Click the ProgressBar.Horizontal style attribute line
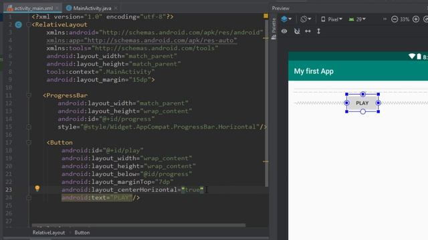428x240 pixels. pos(162,127)
